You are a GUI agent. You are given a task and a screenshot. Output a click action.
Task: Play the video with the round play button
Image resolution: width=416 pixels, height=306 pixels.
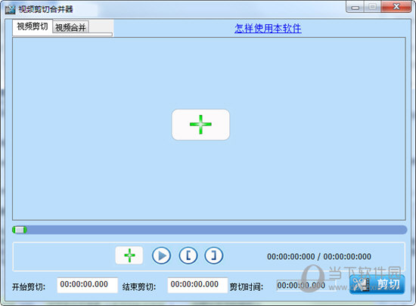coord(161,255)
